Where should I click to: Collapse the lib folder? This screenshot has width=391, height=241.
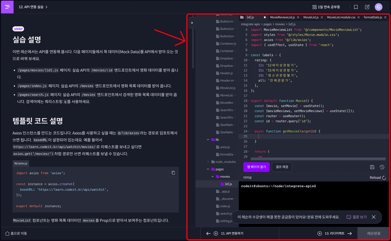coord(208,140)
